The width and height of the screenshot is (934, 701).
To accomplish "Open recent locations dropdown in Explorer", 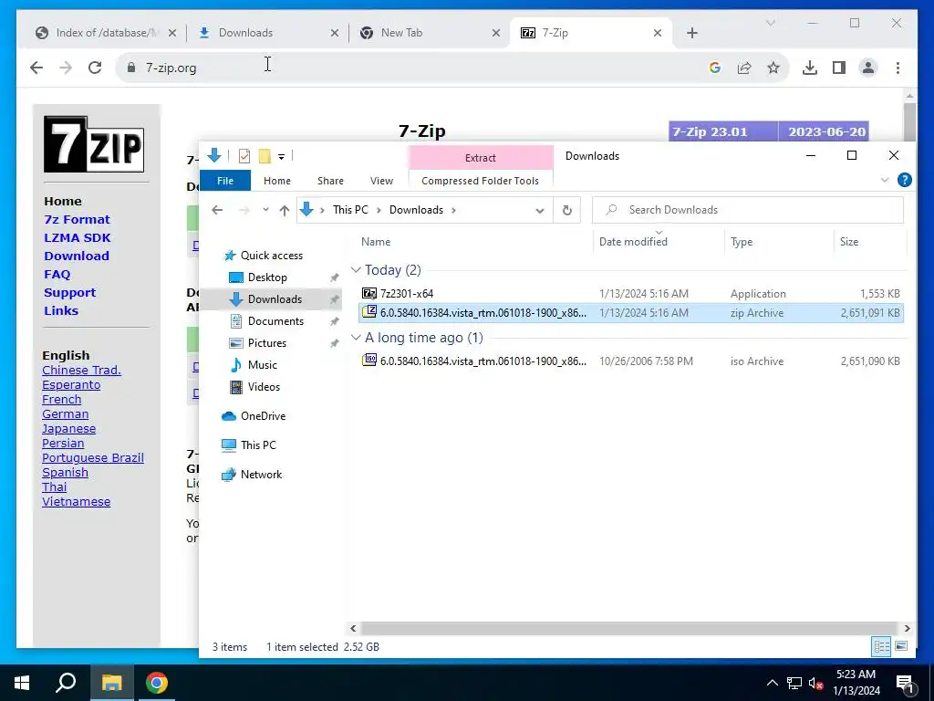I will pyautogui.click(x=265, y=210).
